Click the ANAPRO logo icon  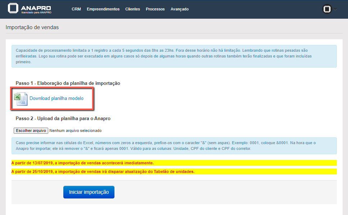tap(13, 9)
